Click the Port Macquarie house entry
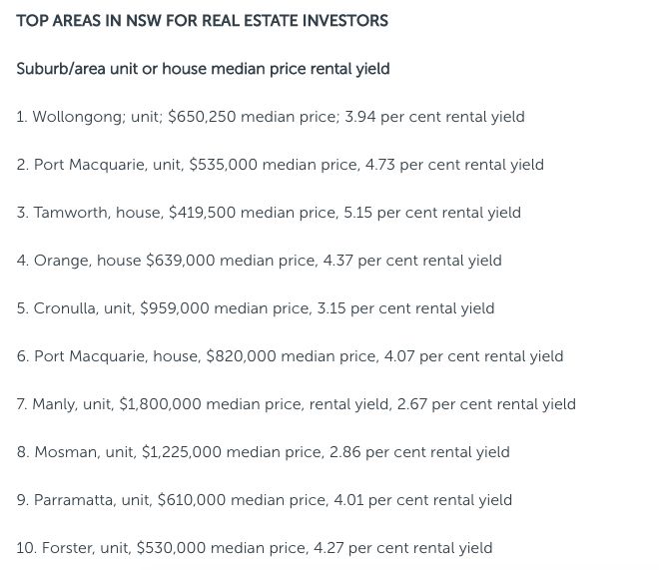This screenshot has height=570, width=659. [290, 356]
